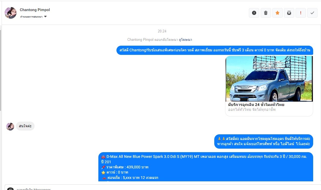Click the page avatar in reply box
321x190 pixels.
(10, 189)
